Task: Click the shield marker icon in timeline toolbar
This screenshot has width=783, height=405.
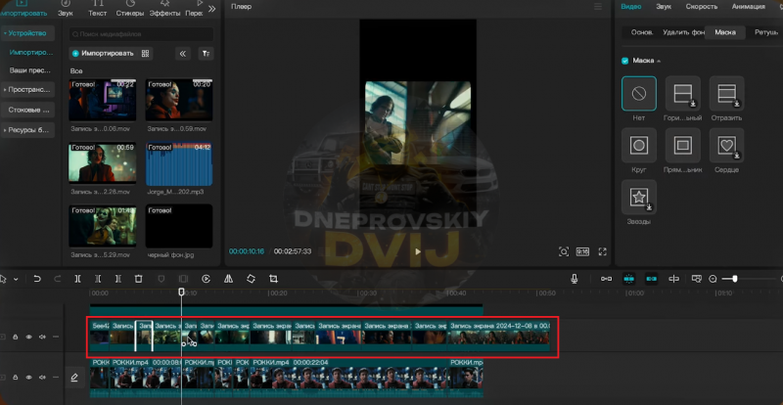Action: point(161,279)
